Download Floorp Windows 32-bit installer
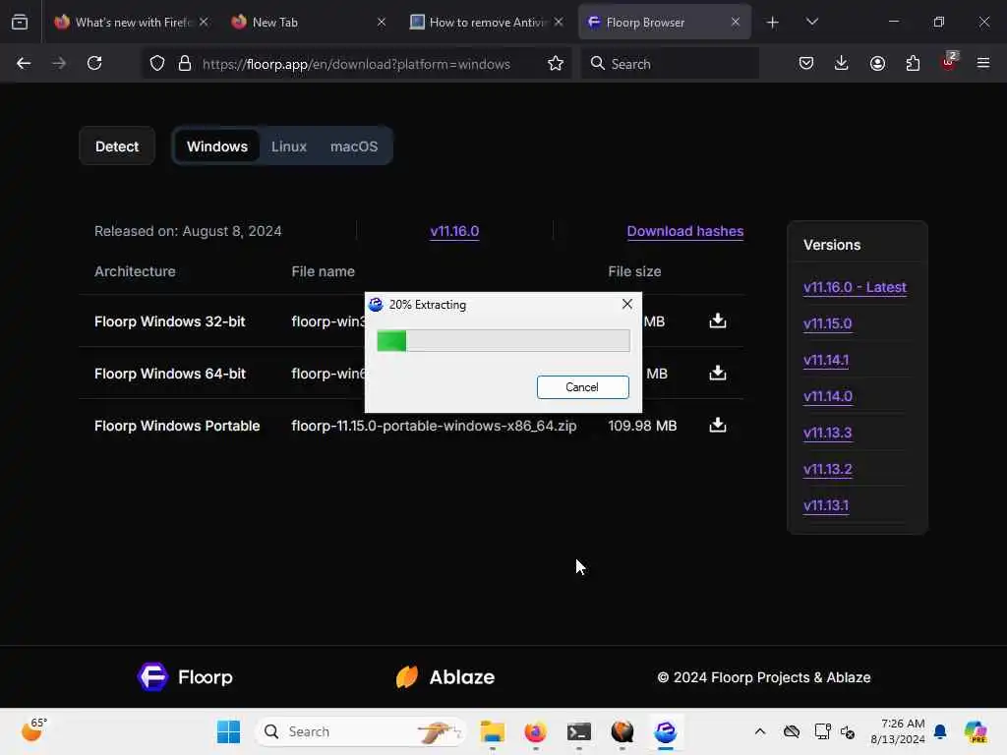This screenshot has height=755, width=1007. [717, 321]
